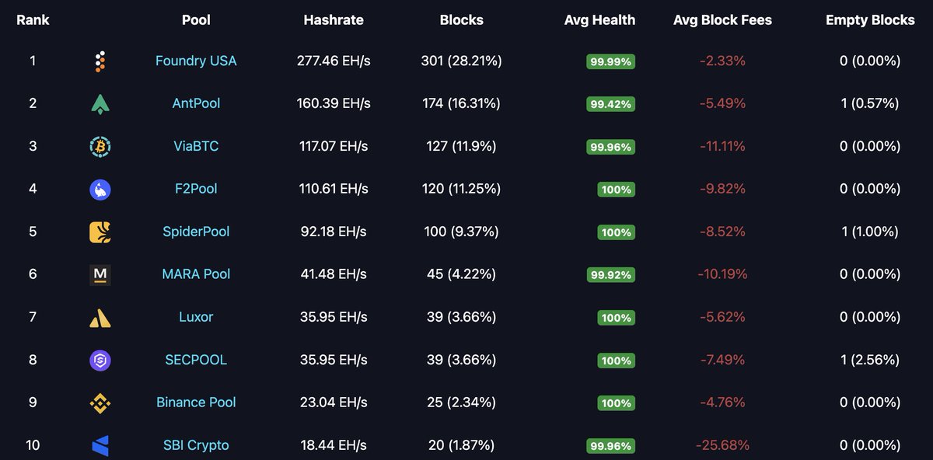Click the 1 (2.56%) empty blocks cell

pyautogui.click(x=870, y=360)
